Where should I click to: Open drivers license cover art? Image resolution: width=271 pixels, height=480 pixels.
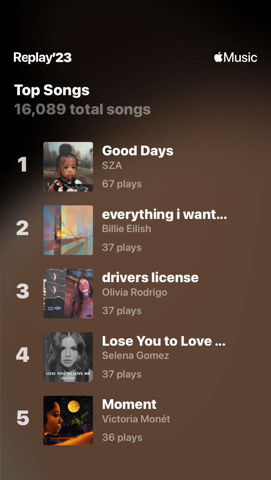tap(68, 293)
